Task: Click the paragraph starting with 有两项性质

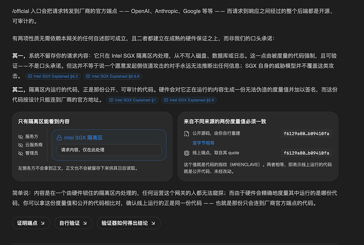Action: (143, 38)
